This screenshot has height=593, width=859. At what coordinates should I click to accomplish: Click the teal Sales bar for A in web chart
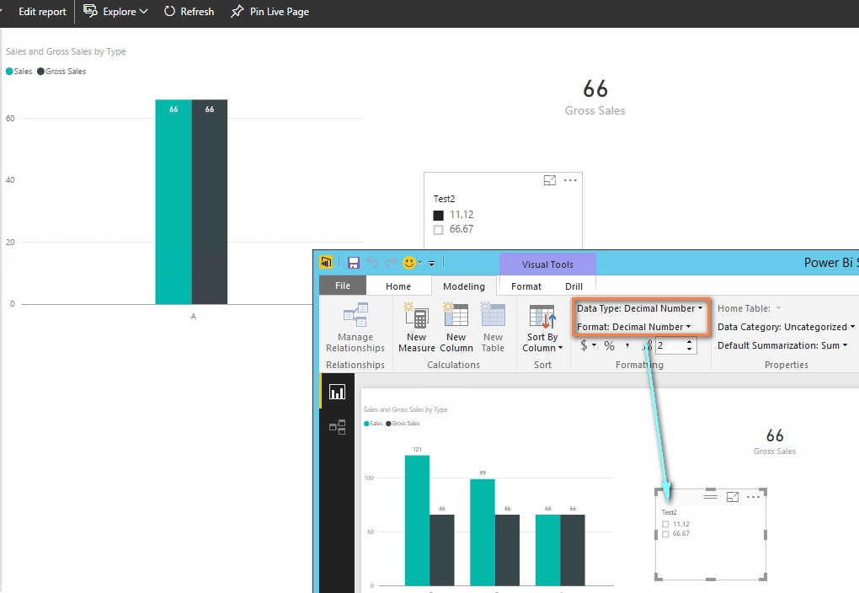pos(173,201)
